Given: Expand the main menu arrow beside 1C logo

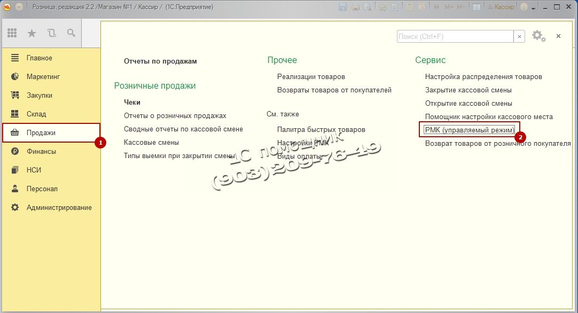Looking at the screenshot, I should pyautogui.click(x=19, y=7).
